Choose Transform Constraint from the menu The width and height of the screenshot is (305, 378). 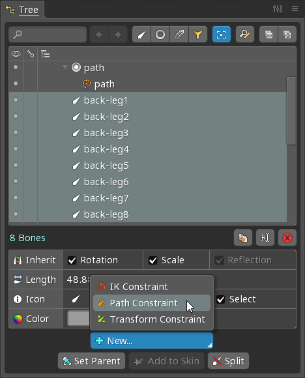[x=152, y=319]
